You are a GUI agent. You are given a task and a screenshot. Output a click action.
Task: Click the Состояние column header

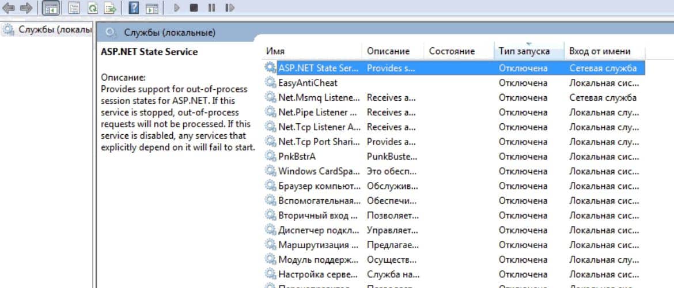[x=452, y=51]
